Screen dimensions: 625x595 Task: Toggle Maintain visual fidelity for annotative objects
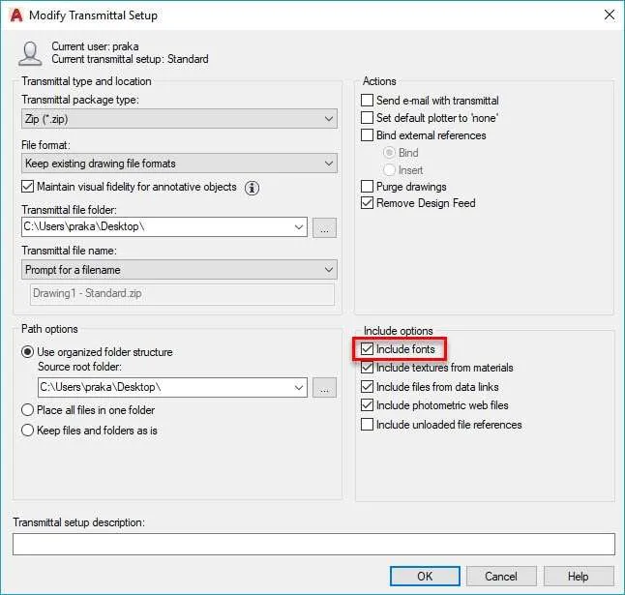click(27, 187)
